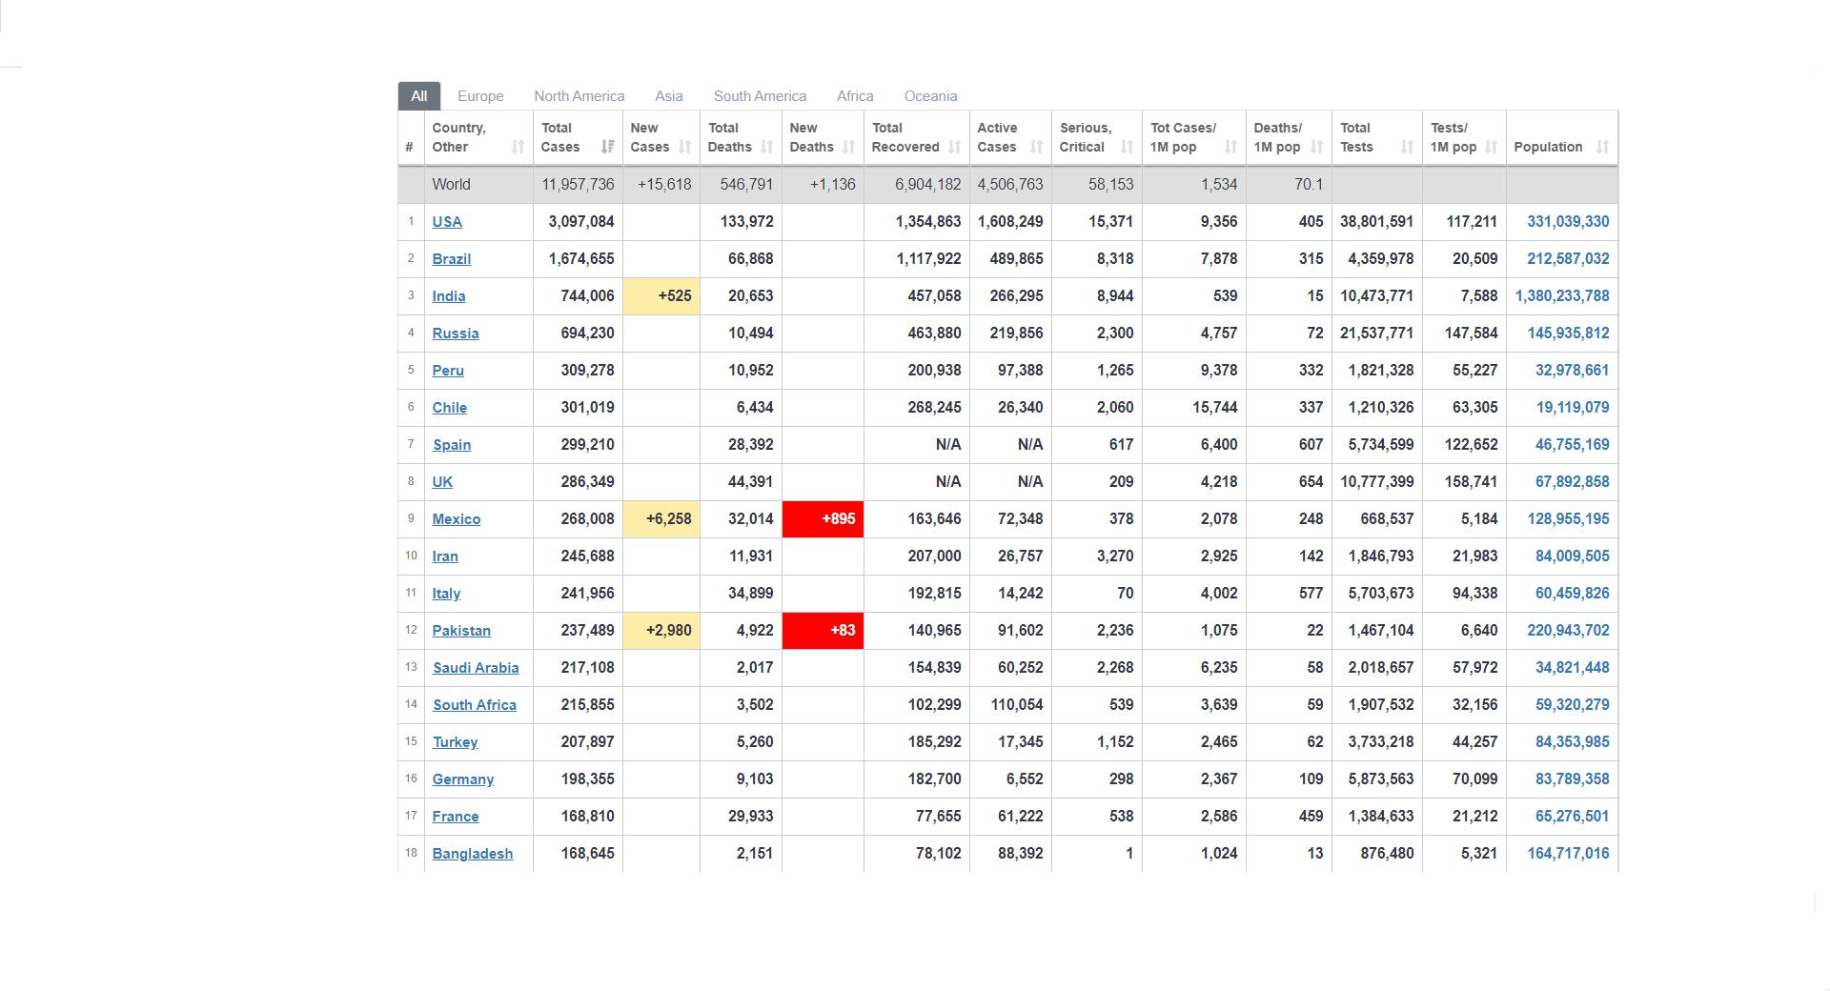The image size is (1830, 991).
Task: Select World new deaths +1,136 cell
Action: coord(833,185)
